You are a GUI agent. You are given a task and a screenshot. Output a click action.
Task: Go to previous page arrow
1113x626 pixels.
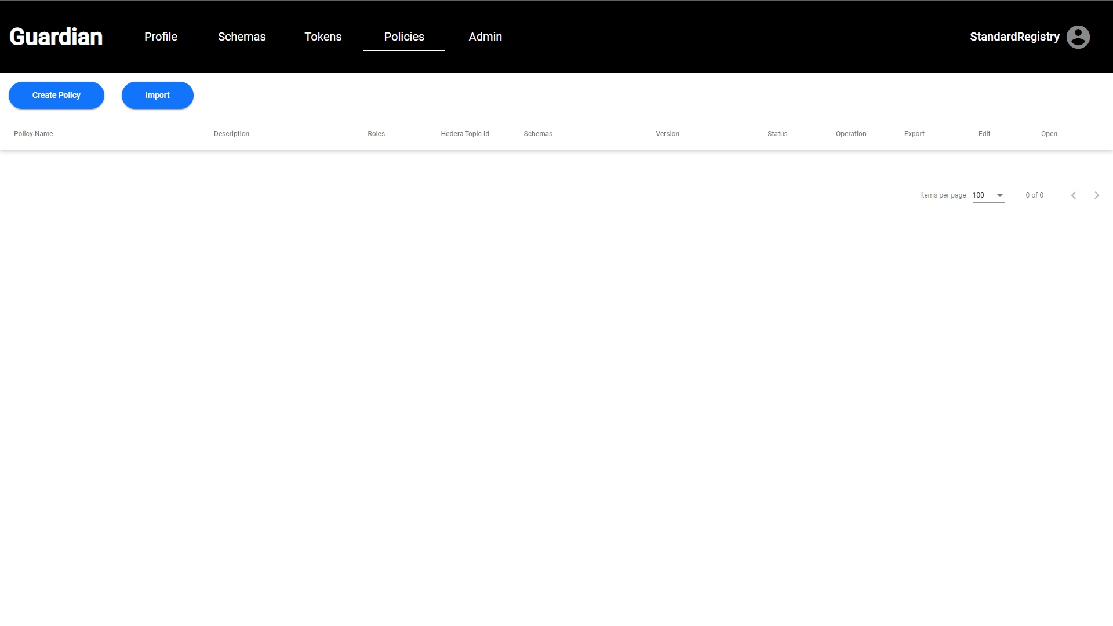point(1073,195)
